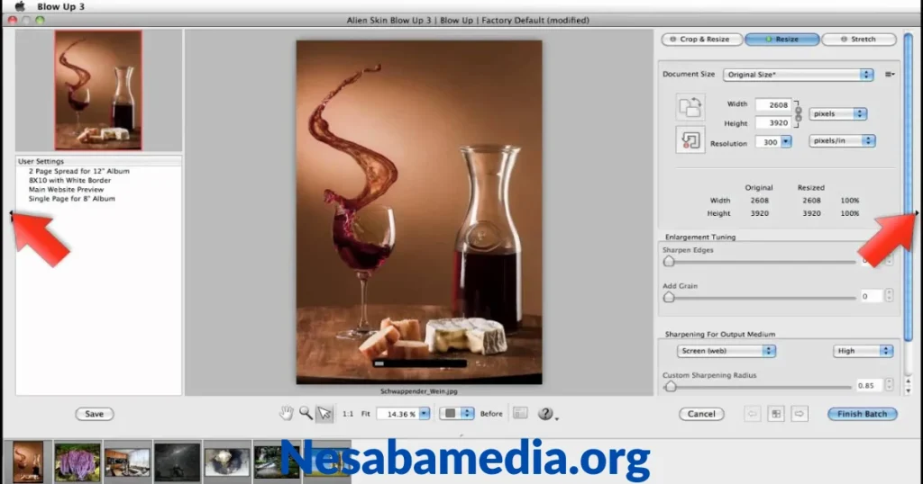Adjust the Sharpen Edges slider handle

669,262
